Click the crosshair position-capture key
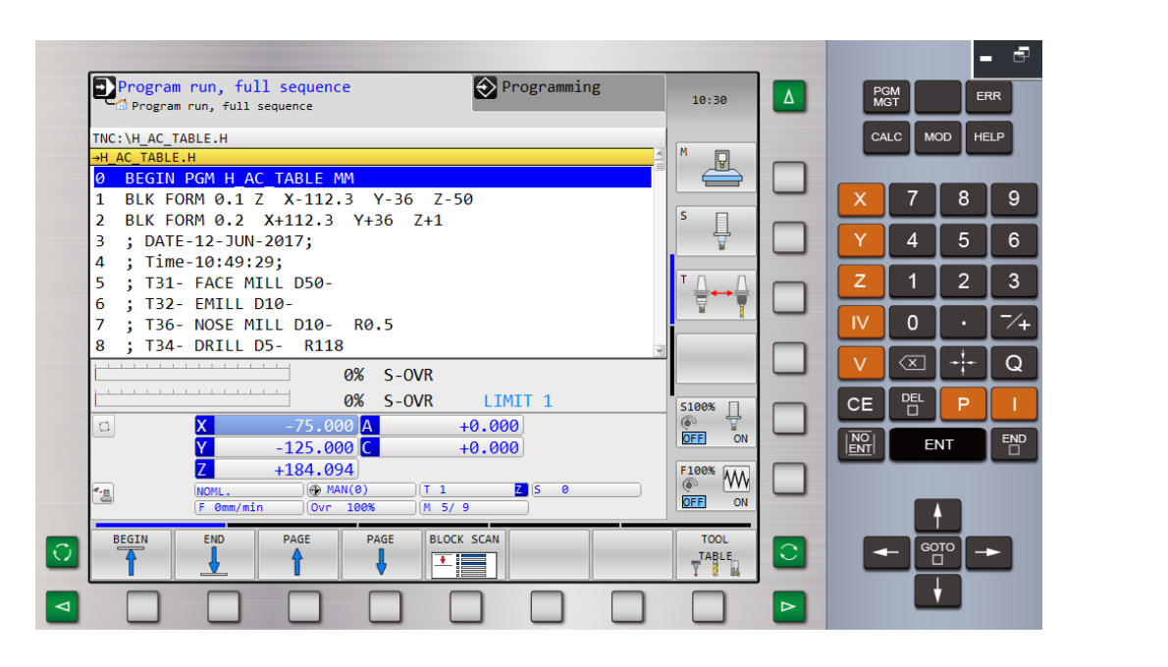 pyautogui.click(x=963, y=363)
